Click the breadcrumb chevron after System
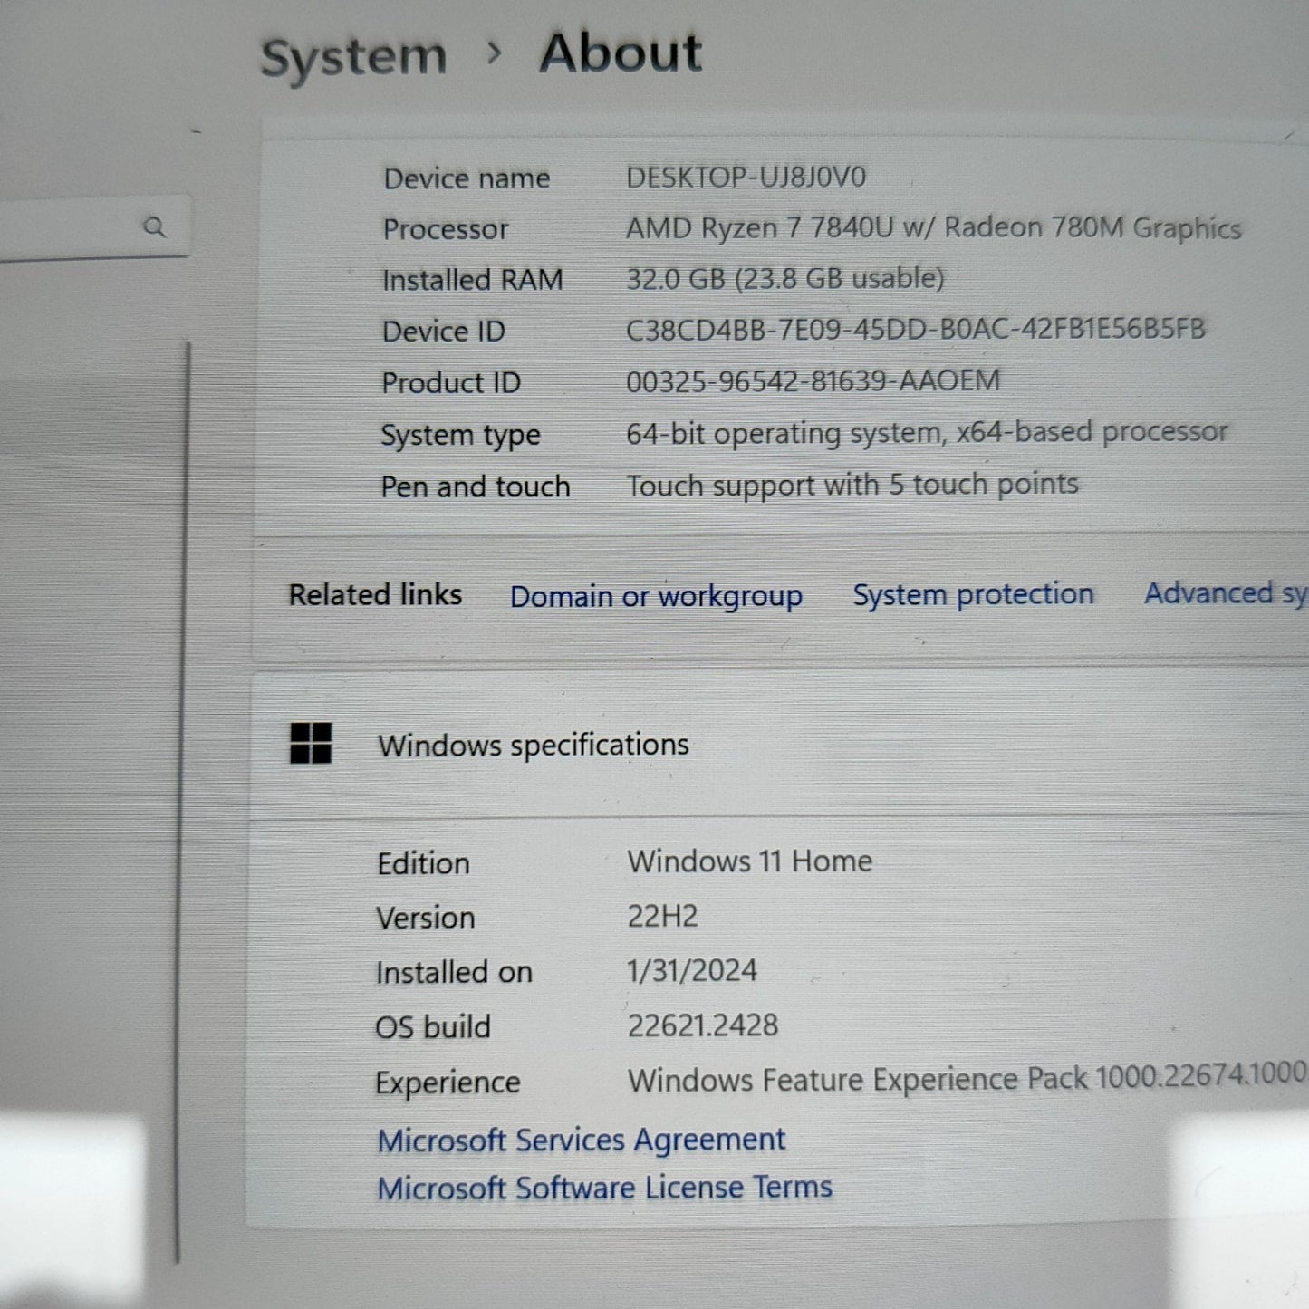Image resolution: width=1309 pixels, height=1309 pixels. 494,53
